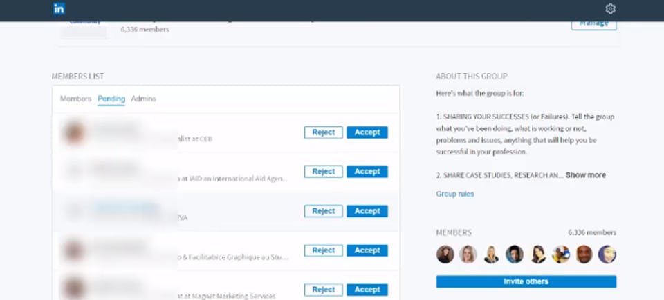The image size is (664, 300).
Task: Accept the Magnet Marketing Services applicant
Action: 367,290
